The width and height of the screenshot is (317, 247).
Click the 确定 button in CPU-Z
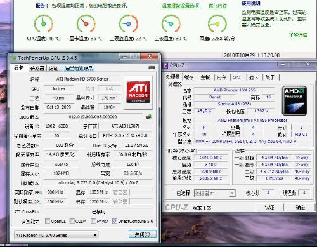tap(300, 207)
